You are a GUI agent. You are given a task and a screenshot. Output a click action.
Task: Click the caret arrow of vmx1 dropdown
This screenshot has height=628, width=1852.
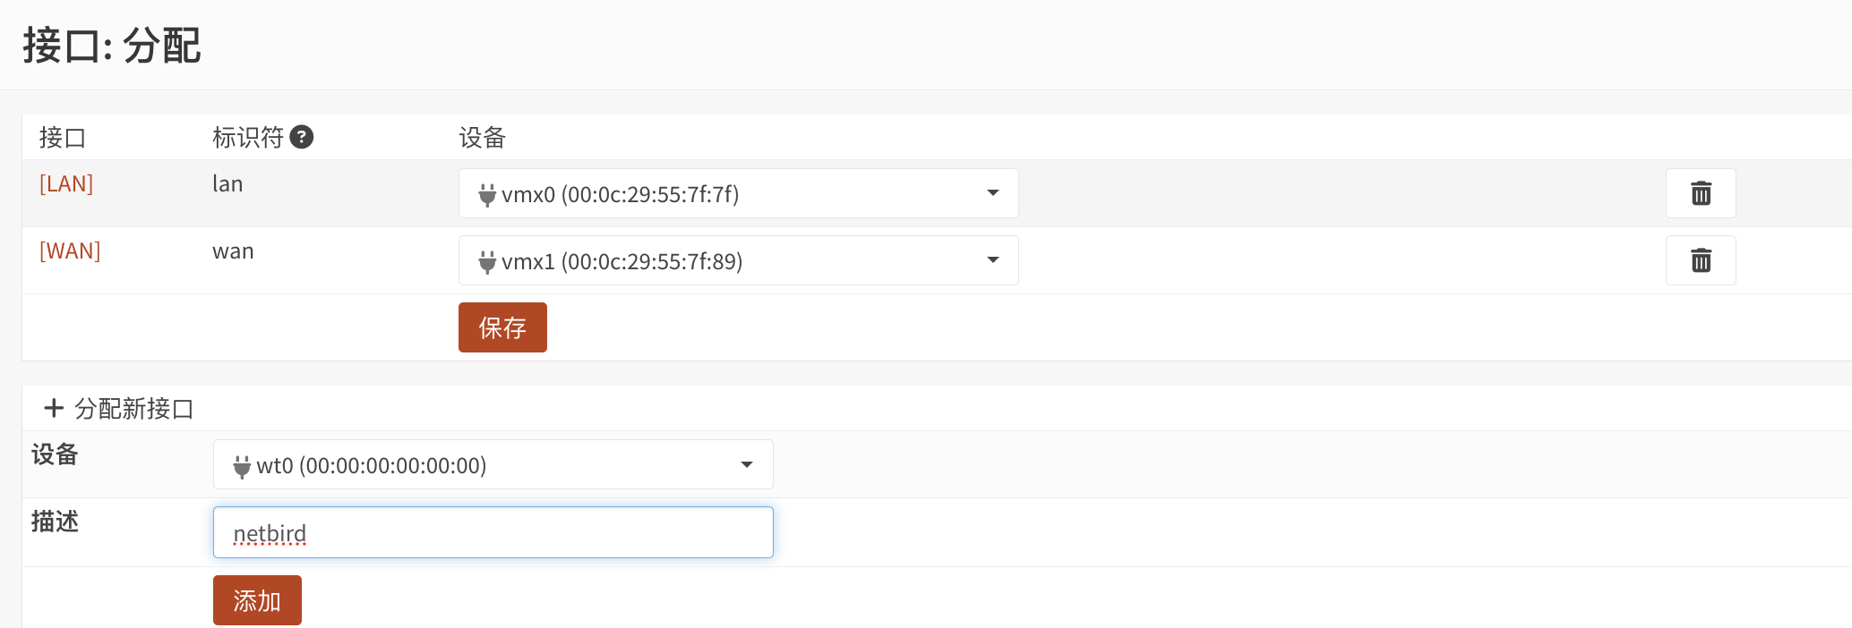coord(992,260)
